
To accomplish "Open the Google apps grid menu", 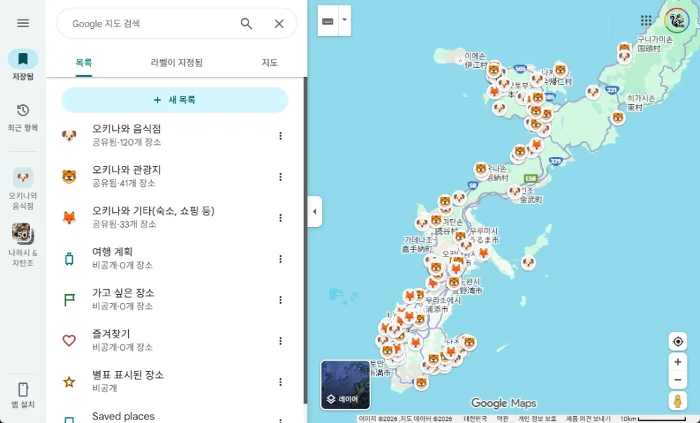I will 645,18.
